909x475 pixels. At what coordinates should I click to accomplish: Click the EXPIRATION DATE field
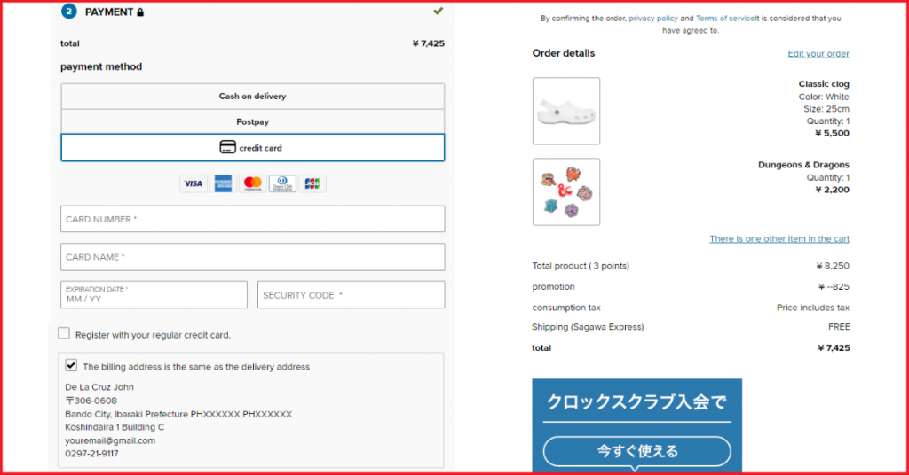(x=154, y=294)
